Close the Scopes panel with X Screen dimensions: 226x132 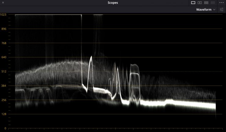(3, 3)
